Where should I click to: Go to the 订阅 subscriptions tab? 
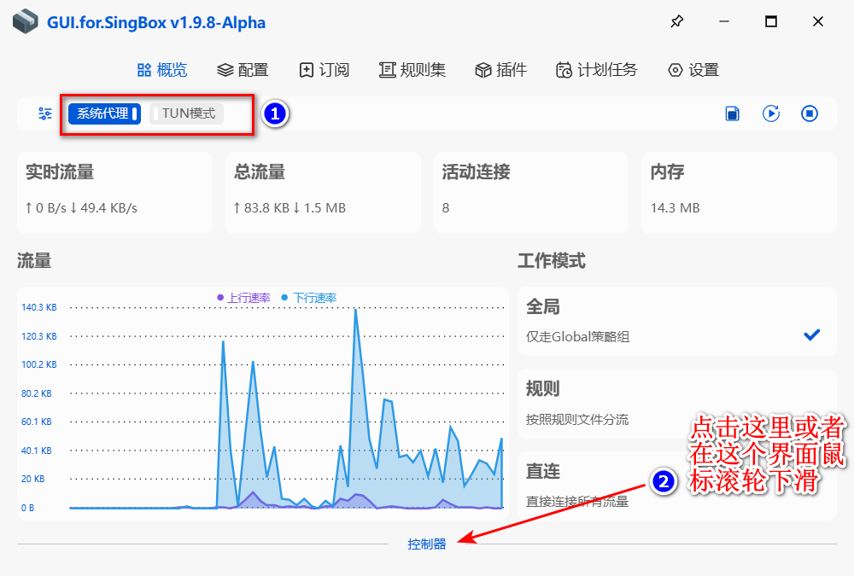click(324, 70)
